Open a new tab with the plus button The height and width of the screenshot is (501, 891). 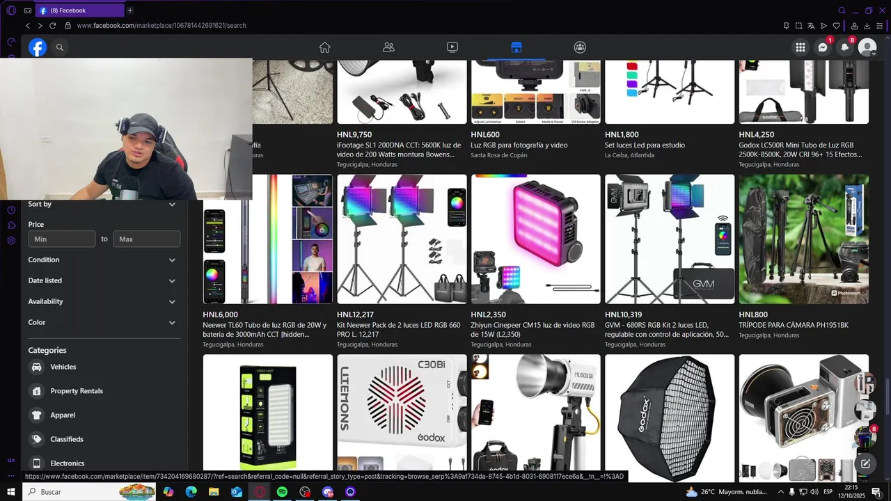pyautogui.click(x=130, y=10)
